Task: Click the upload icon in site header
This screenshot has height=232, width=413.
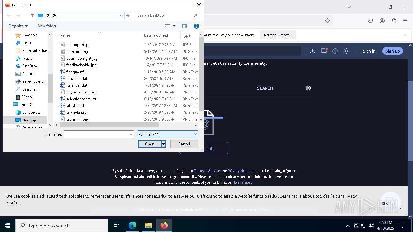Action: 312,51
